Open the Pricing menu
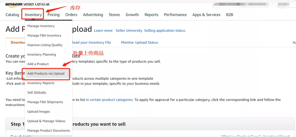The image size is (296, 137). click(53, 15)
